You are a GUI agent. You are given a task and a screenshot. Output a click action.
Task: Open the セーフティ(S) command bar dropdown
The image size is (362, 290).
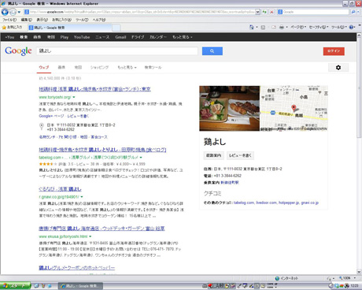319,27
